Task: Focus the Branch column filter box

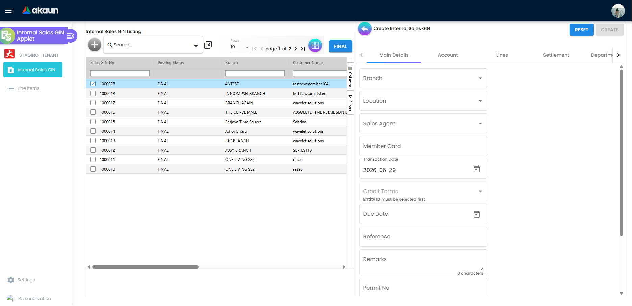Action: pyautogui.click(x=255, y=73)
